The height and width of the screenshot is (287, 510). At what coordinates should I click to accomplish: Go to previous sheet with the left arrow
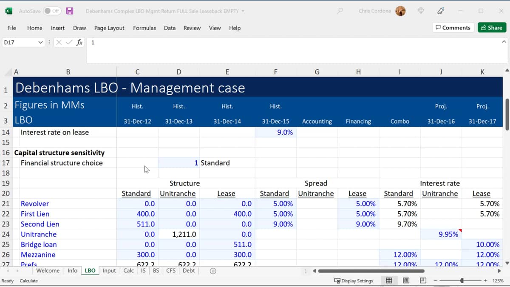point(7,271)
